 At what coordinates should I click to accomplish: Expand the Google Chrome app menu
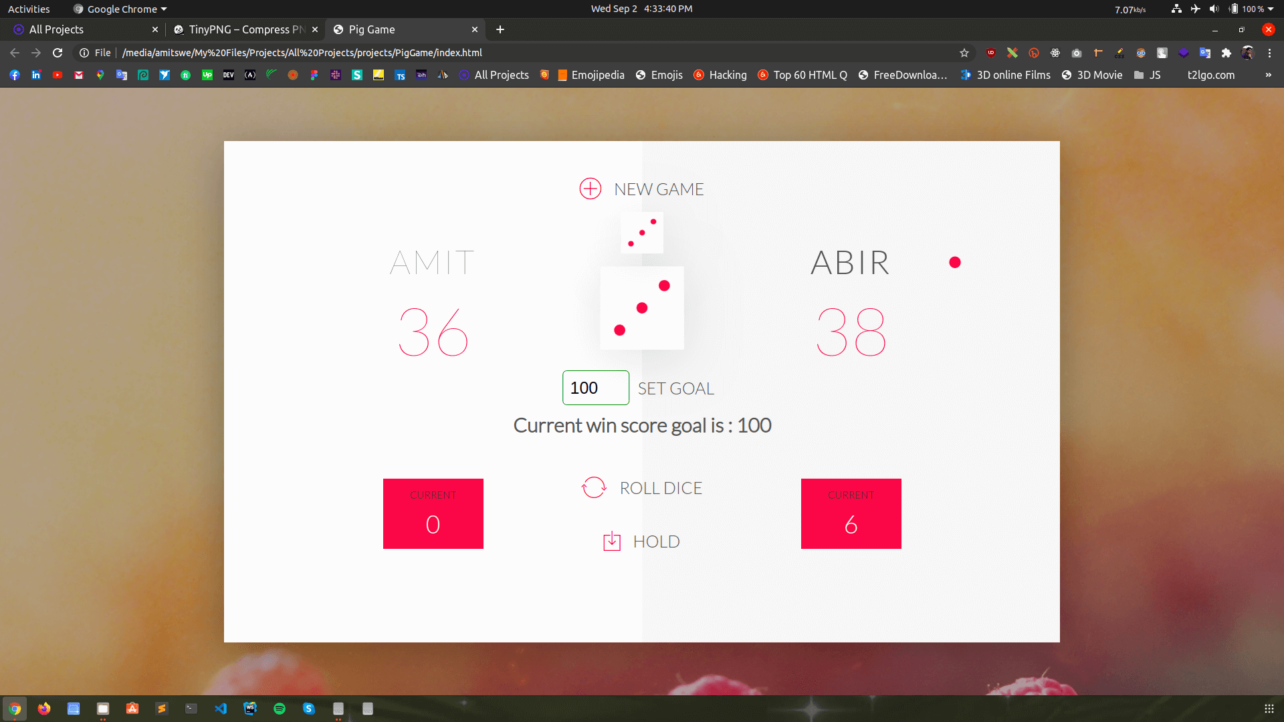[120, 9]
